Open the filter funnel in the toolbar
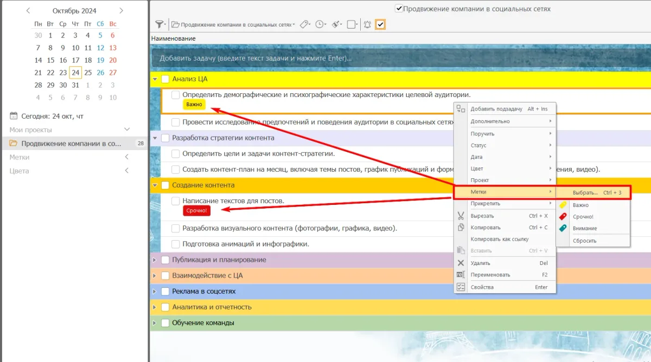The image size is (651, 362). 159,24
